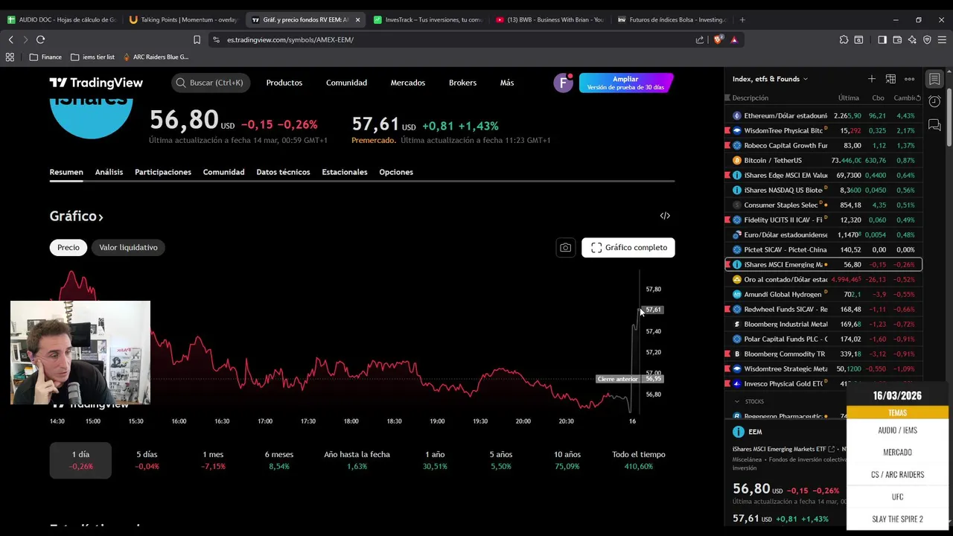Open Brave VPN shield icon
This screenshot has height=536, width=953.
coord(927,39)
